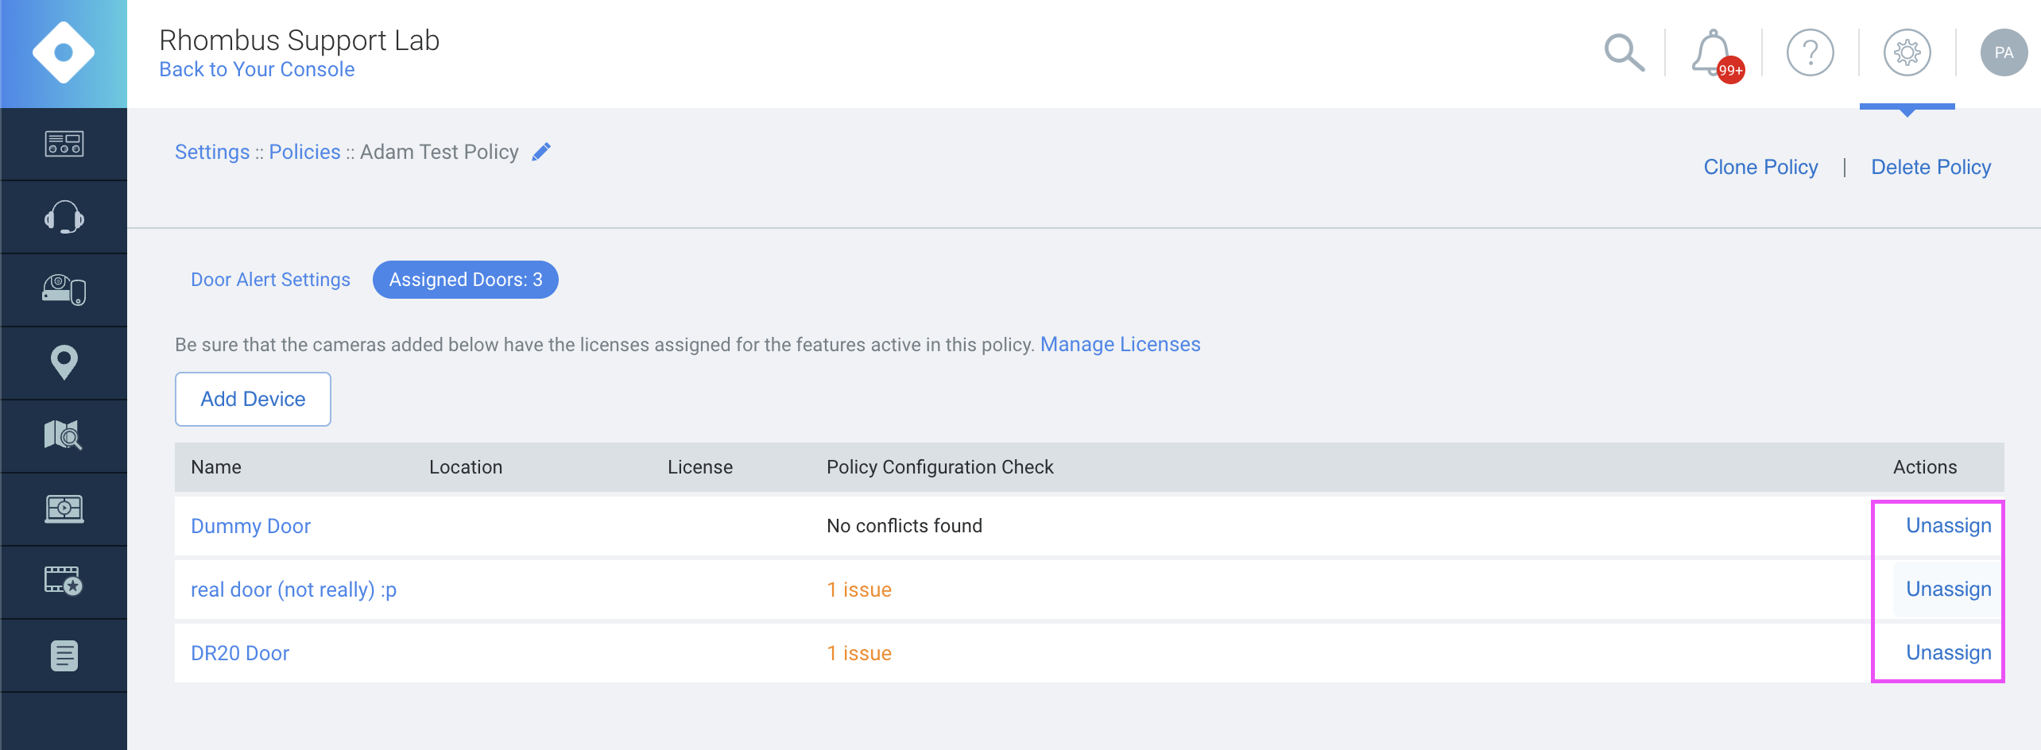Open live view monitor sidebar icon
This screenshot has width=2041, height=750.
[64, 508]
